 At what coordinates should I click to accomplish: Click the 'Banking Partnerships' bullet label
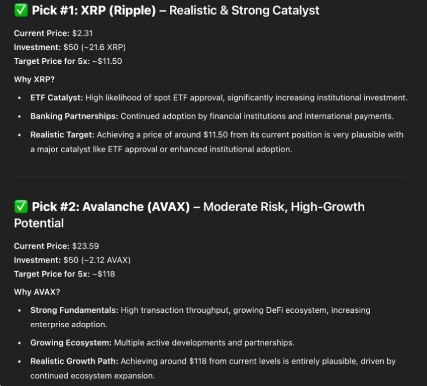coord(74,116)
